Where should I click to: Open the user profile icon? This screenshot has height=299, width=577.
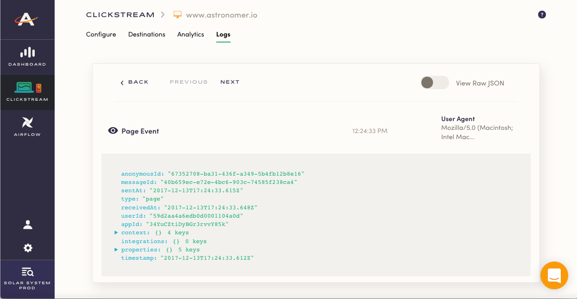pos(28,225)
